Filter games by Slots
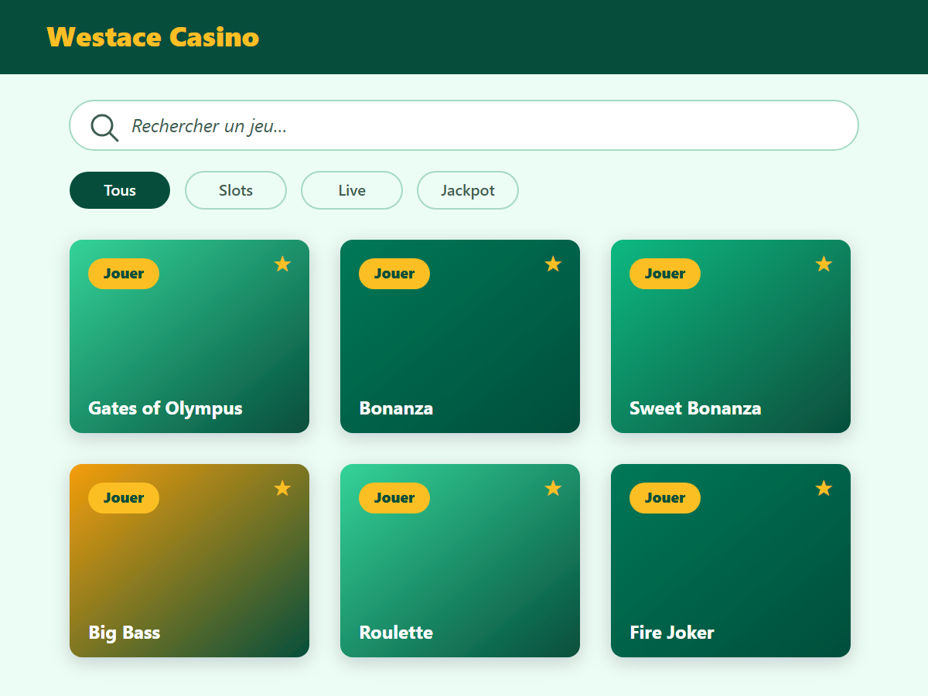The width and height of the screenshot is (928, 696). (236, 190)
